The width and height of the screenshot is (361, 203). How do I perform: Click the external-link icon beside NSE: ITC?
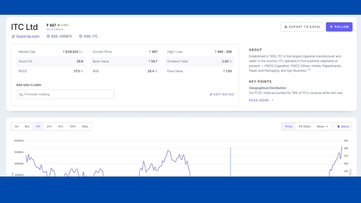[x=81, y=36]
